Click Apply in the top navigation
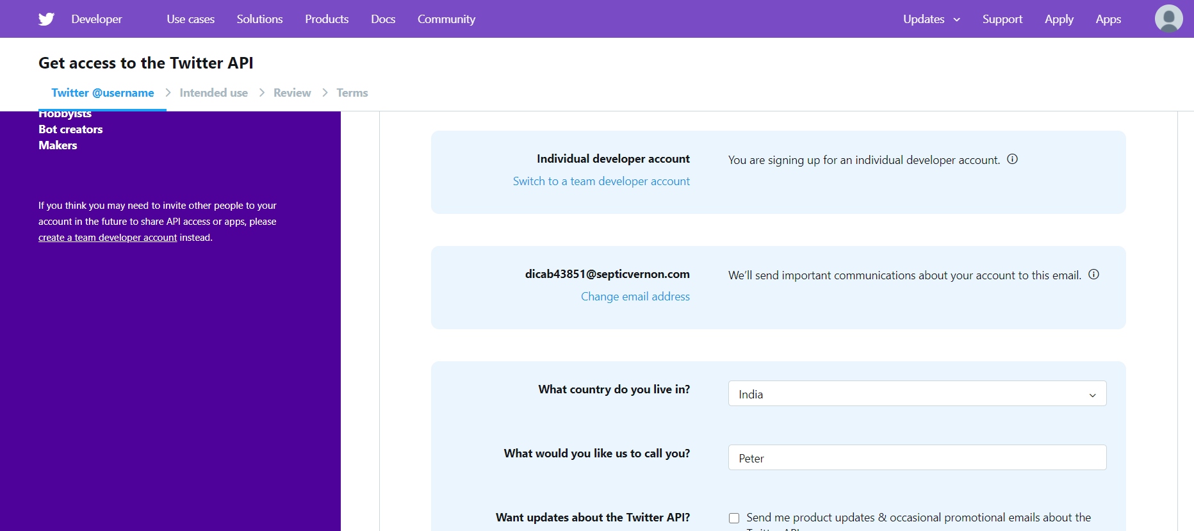The width and height of the screenshot is (1194, 531). pyautogui.click(x=1059, y=19)
